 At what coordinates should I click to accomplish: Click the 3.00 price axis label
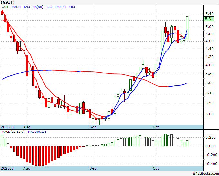click(x=209, y=114)
